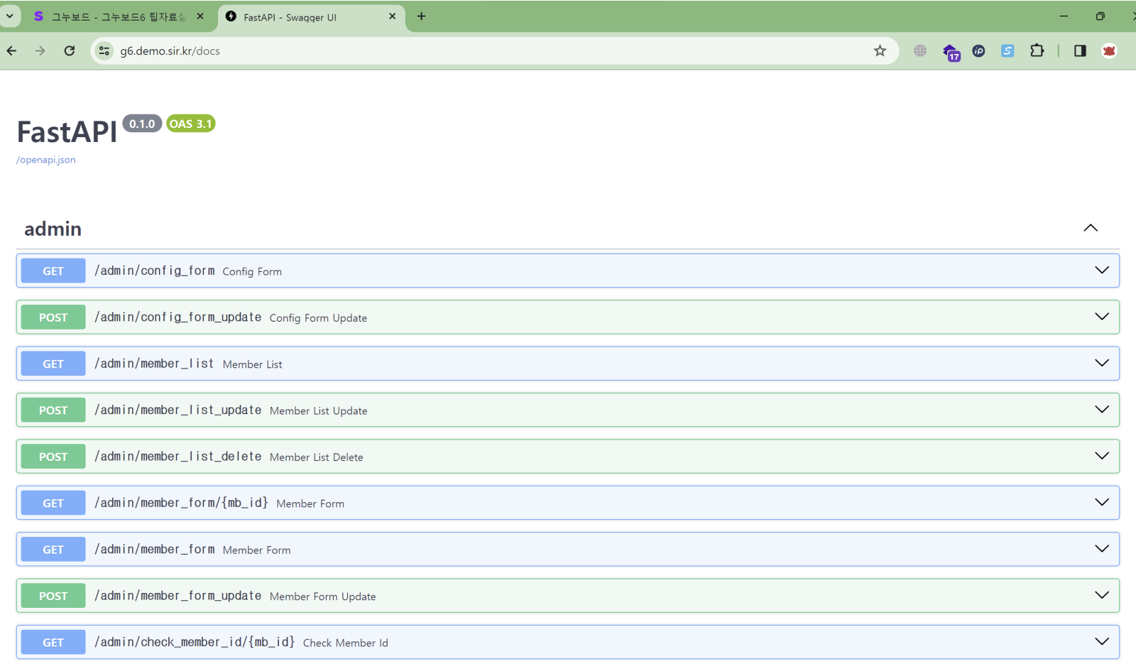This screenshot has height=664, width=1136.
Task: Expand POST /admin/member_list_delete endpoint arrow
Action: [x=1101, y=456]
